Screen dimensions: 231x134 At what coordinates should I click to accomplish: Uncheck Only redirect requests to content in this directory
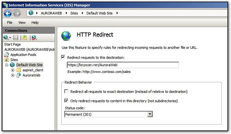tap(66, 101)
